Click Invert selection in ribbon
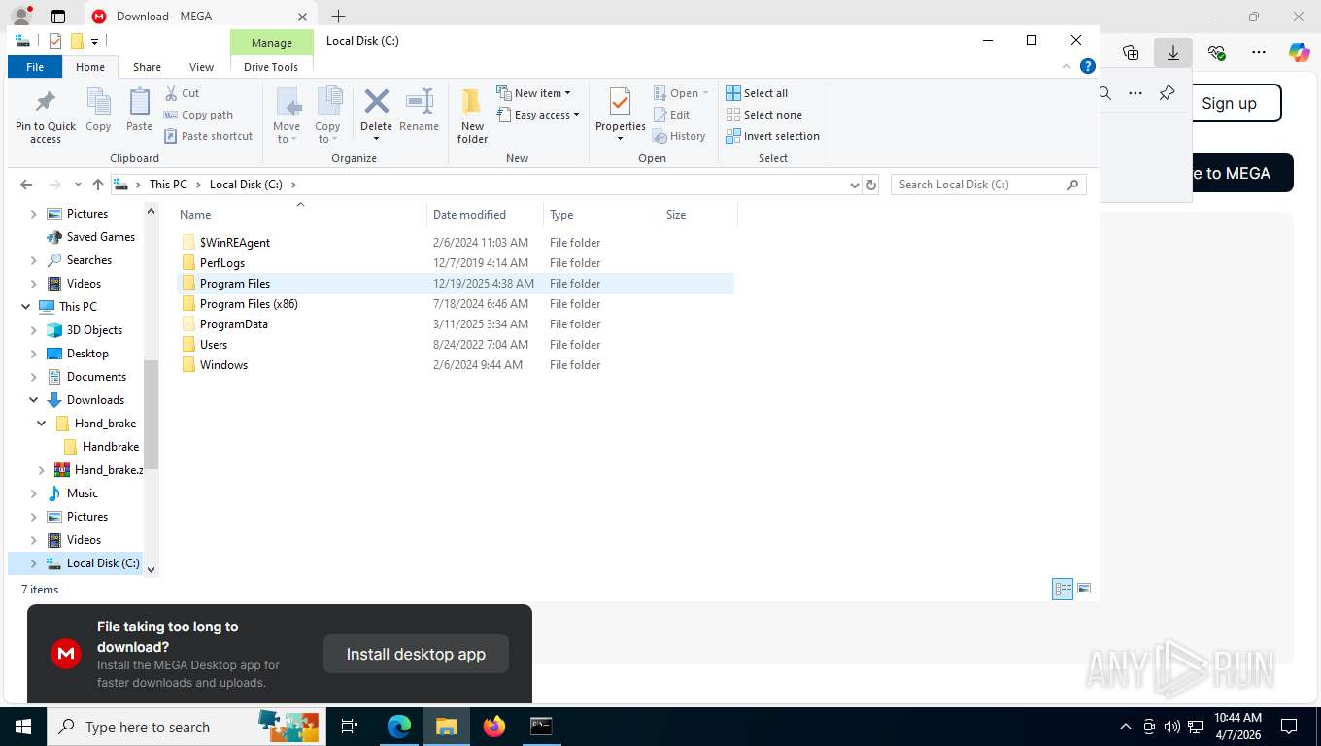Screen dimensions: 1321x746 click(x=772, y=136)
